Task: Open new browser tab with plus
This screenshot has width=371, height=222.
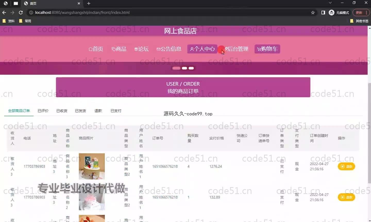Action: 89,3
